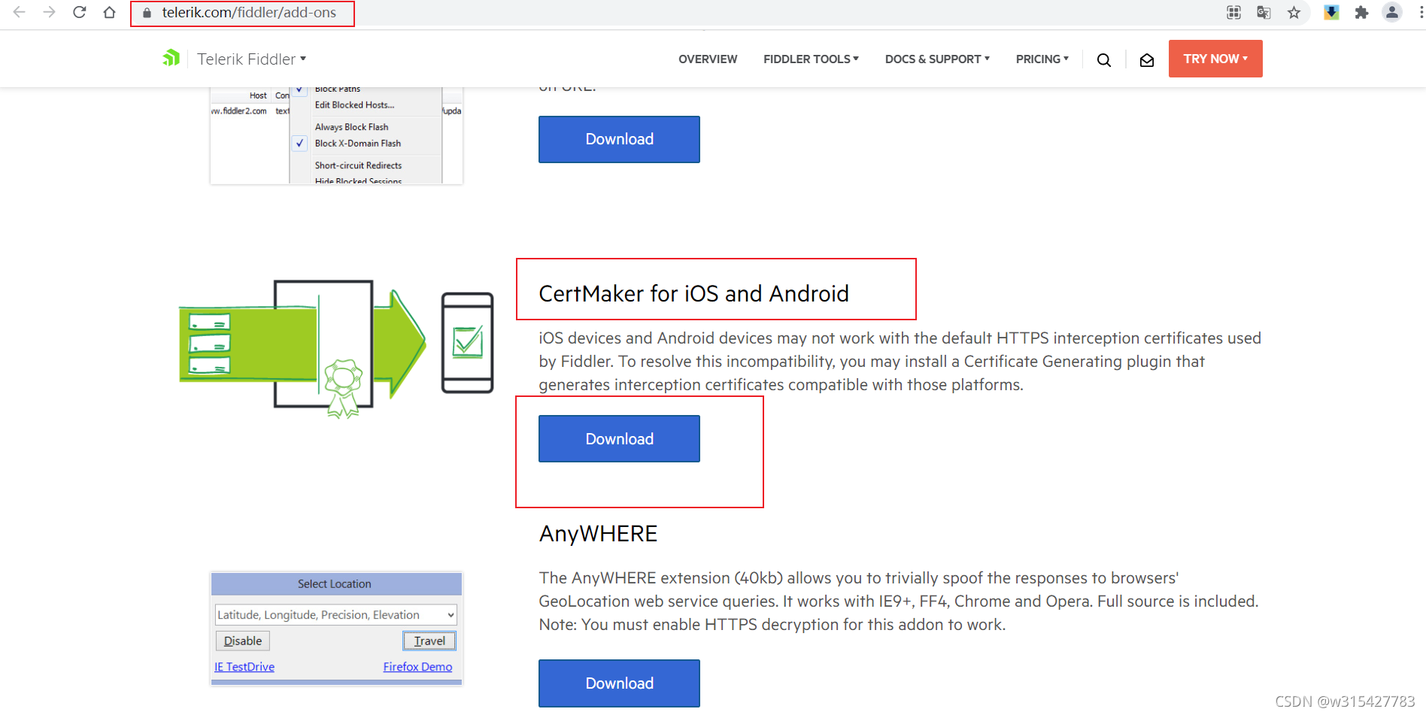Viewport: 1426px width, 715px height.
Task: Open the browser three-dot menu
Action: pyautogui.click(x=1420, y=12)
